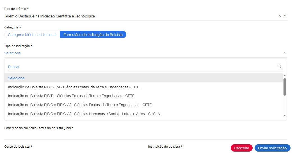Pick PIBIC e PIBIC-Af CETE option
The image size is (295, 153).
[80, 105]
